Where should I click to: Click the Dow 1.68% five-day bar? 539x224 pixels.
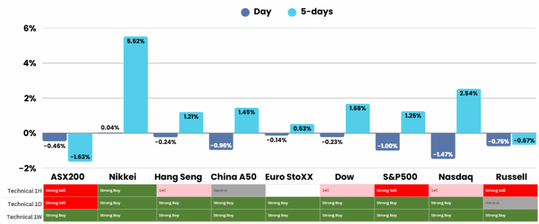click(357, 118)
